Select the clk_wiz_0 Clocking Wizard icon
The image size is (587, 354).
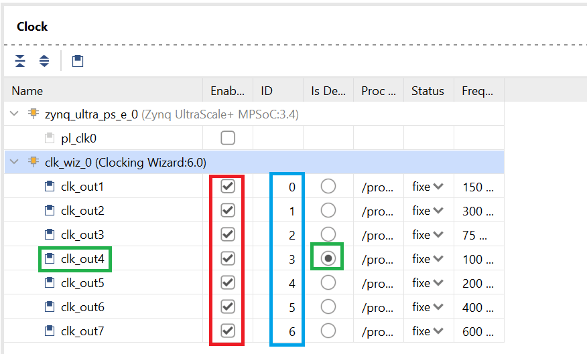click(34, 162)
